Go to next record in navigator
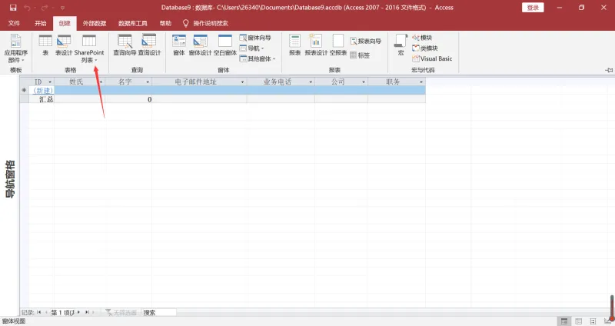615x326 pixels. click(x=79, y=312)
